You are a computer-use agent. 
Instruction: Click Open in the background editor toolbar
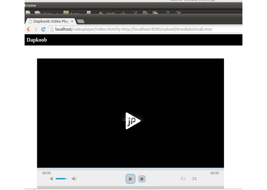pos(43,13)
